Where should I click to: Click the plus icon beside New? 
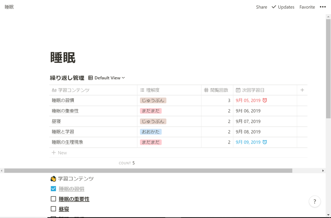coord(54,152)
